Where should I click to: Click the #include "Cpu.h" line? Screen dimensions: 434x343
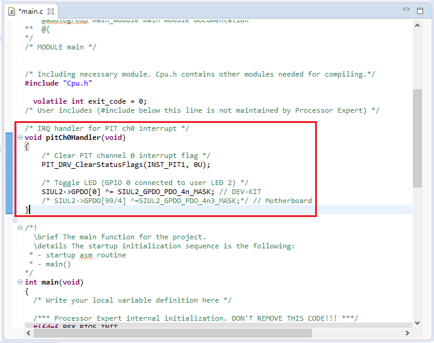pyautogui.click(x=59, y=83)
